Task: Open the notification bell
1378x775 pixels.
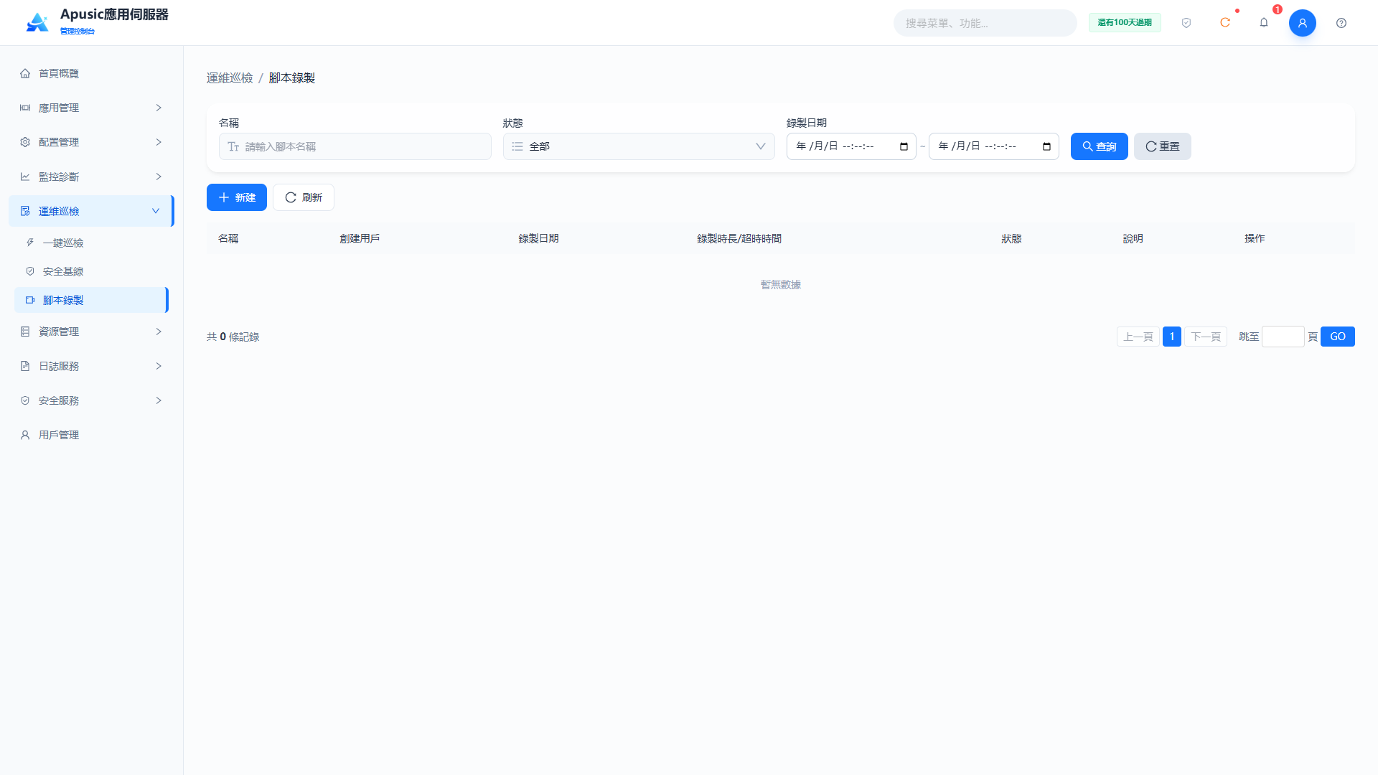Action: coord(1264,23)
